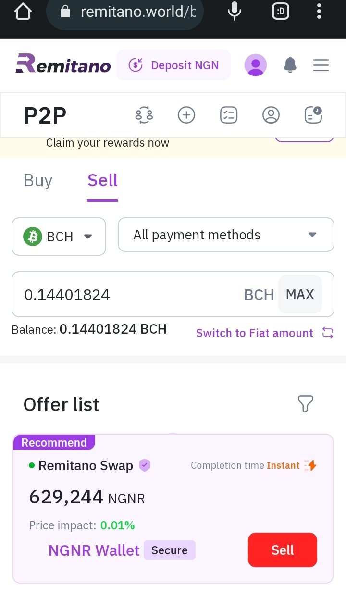
Task: Click the P2P create offer plus icon
Action: tap(186, 115)
